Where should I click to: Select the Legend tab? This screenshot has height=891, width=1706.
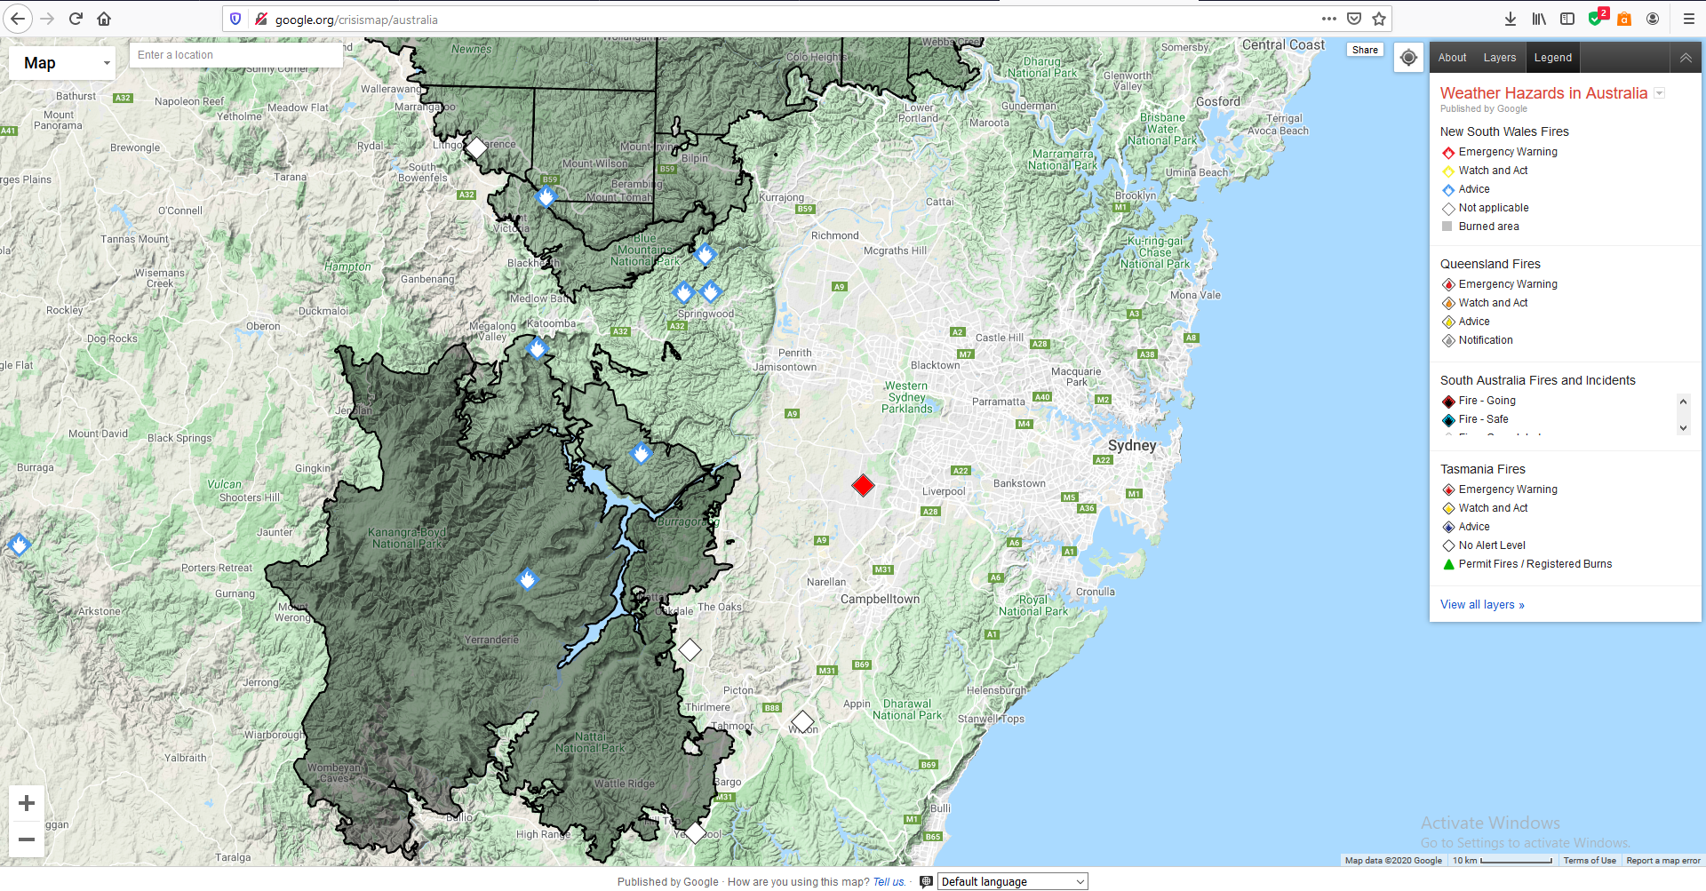tap(1553, 58)
